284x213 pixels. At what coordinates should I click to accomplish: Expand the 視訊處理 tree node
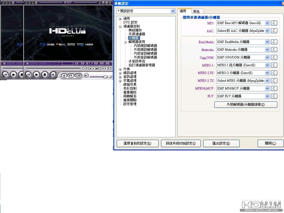pos(120,73)
